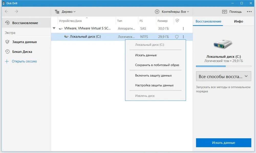Image resolution: width=256 pixels, height=153 pixels.
Task: Collapse the VMware Virtual S disk tree
Action: click(54, 28)
